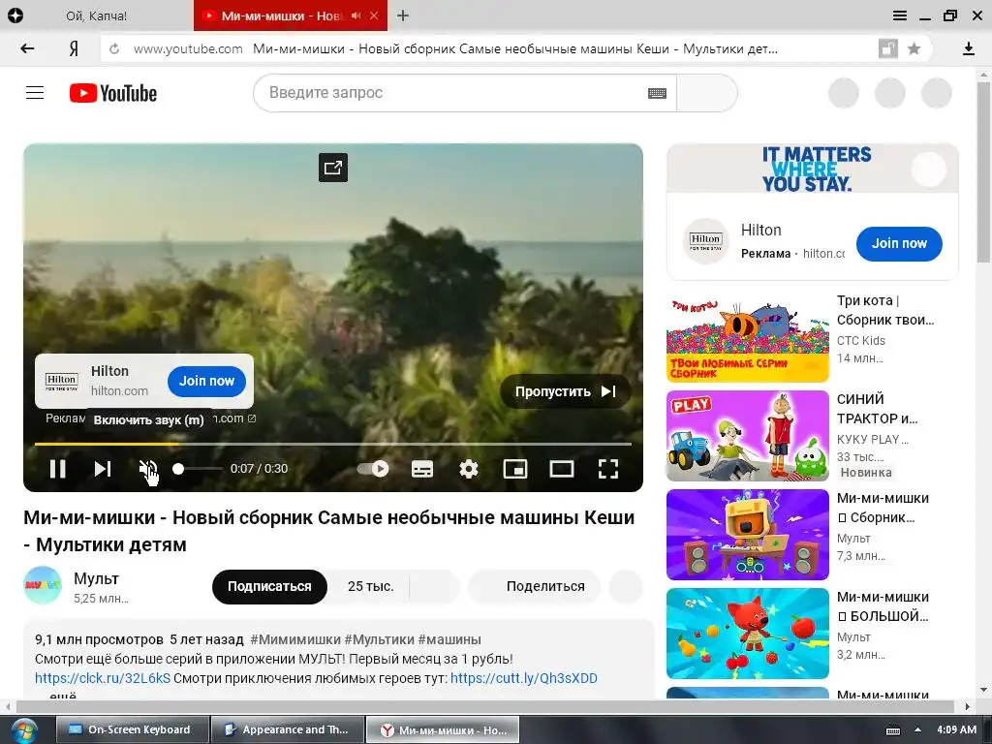Image resolution: width=992 pixels, height=744 pixels.
Task: Open the browser downloads arrow
Action: click(968, 48)
